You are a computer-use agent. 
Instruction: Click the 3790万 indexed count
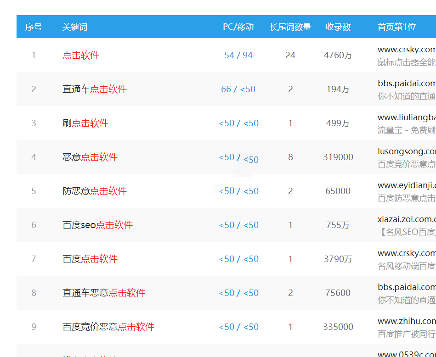tap(338, 259)
